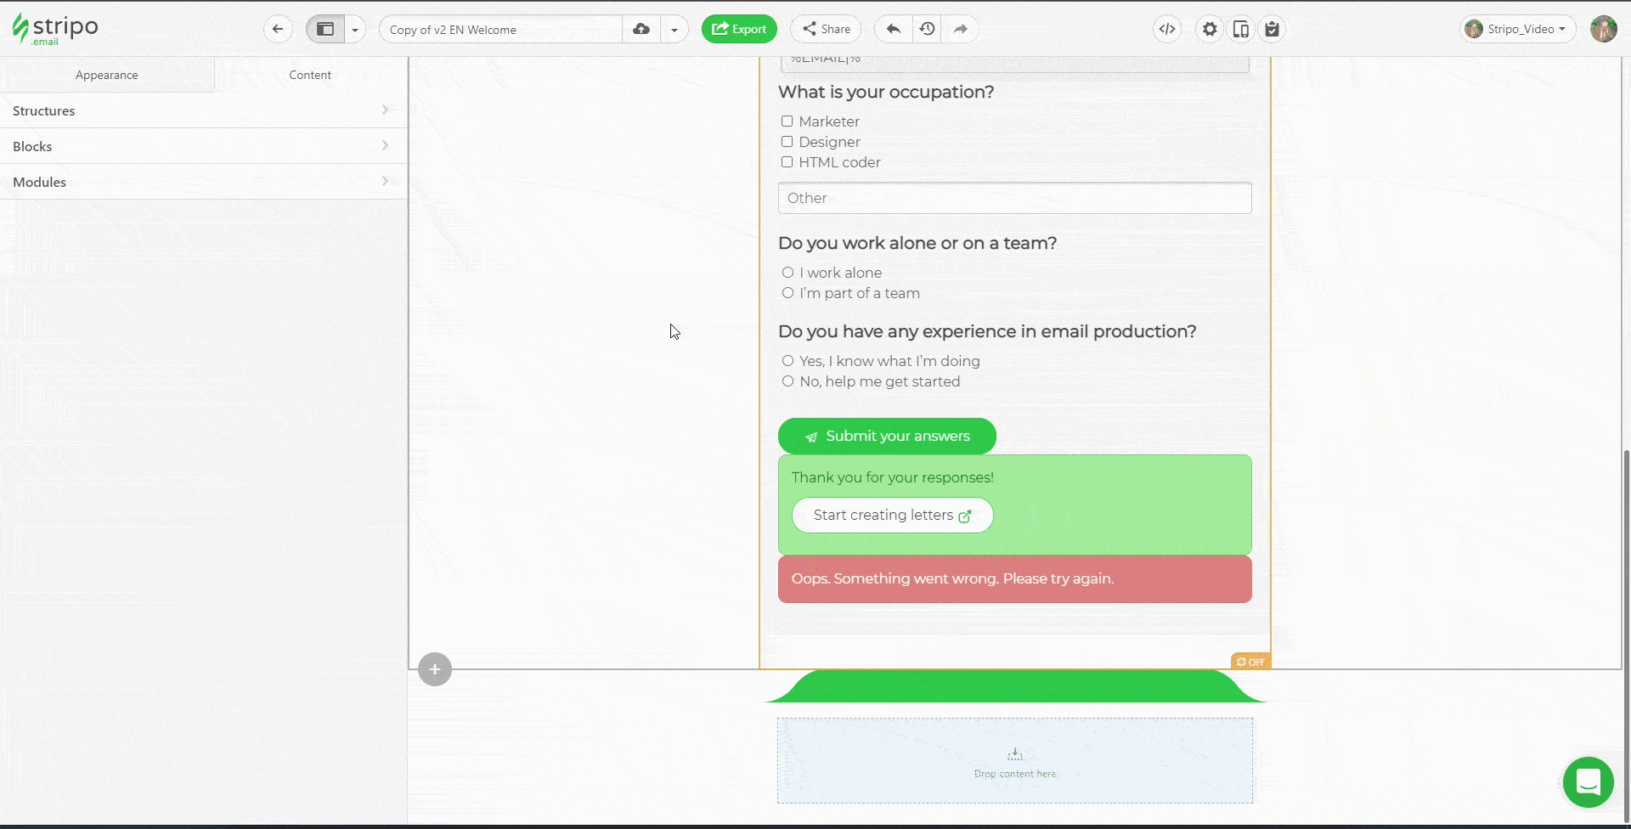Select the "I work alone" radio button
This screenshot has height=829, width=1631.
787,272
